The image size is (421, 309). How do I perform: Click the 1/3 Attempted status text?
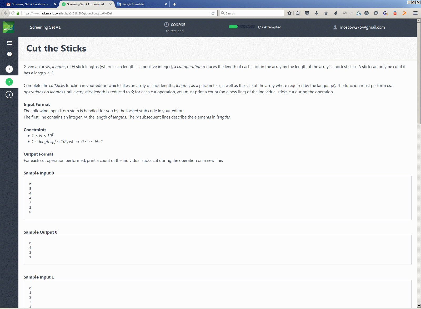[269, 27]
